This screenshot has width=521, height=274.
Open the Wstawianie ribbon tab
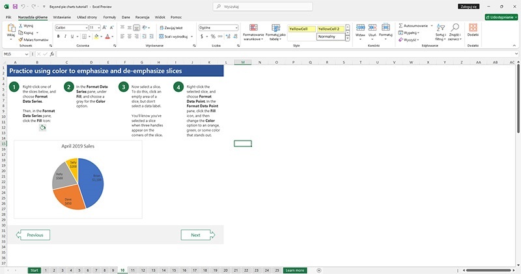(x=62, y=18)
